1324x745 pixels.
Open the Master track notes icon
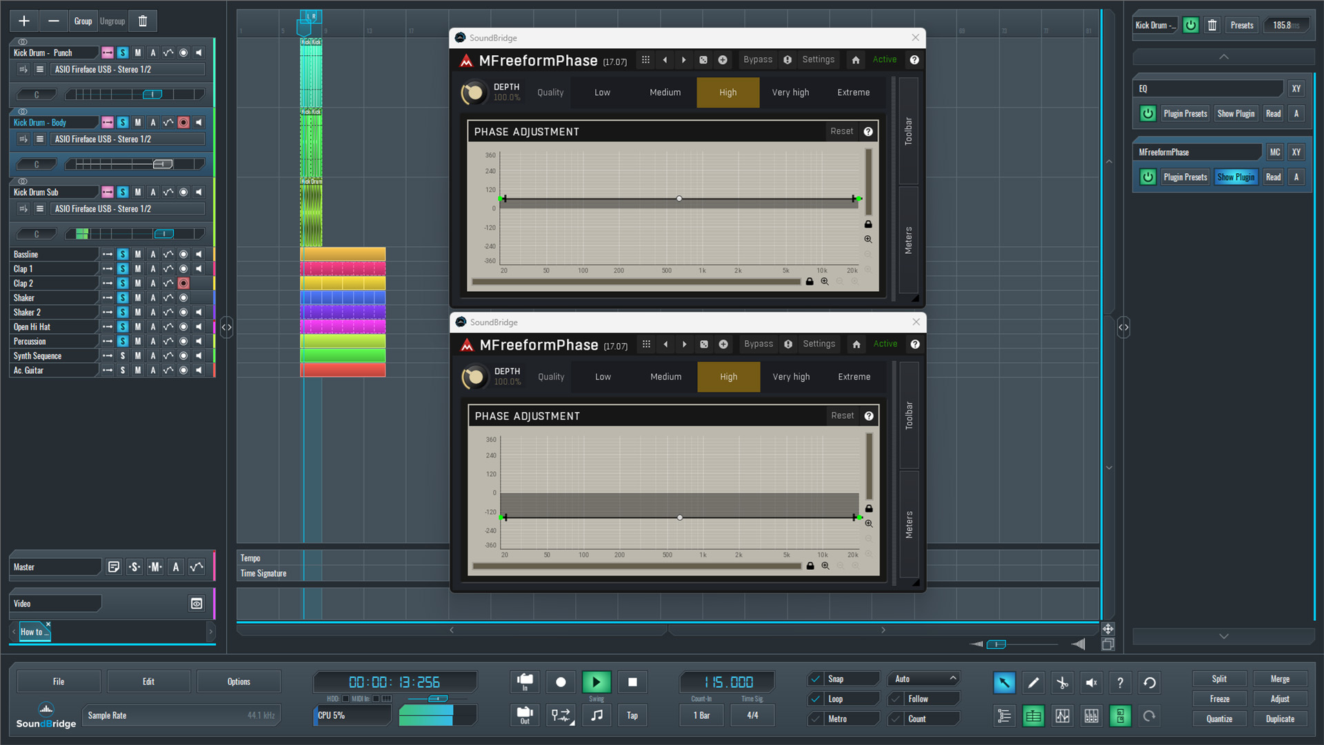(x=114, y=567)
